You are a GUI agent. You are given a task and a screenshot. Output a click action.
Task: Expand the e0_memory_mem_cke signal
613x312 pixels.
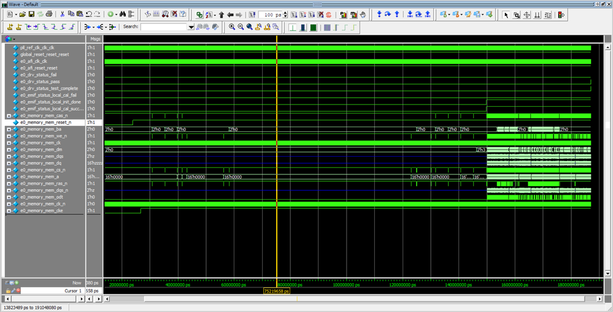(x=9, y=211)
